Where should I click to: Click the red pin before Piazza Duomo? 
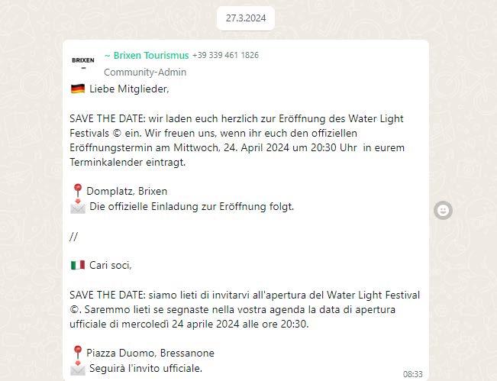[x=77, y=353]
